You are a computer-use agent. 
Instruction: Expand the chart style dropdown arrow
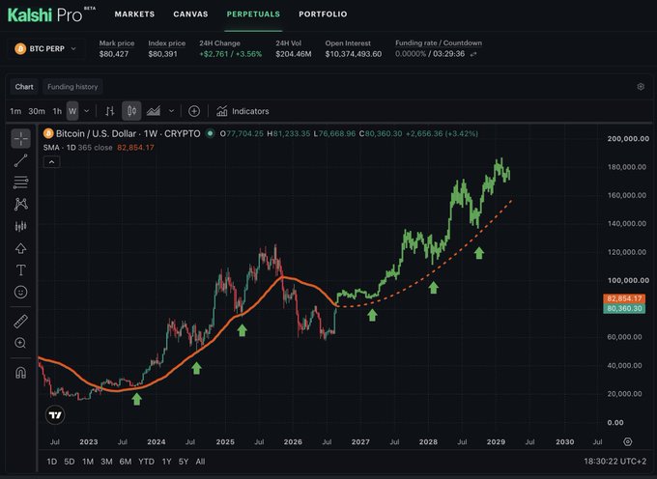[x=171, y=111]
